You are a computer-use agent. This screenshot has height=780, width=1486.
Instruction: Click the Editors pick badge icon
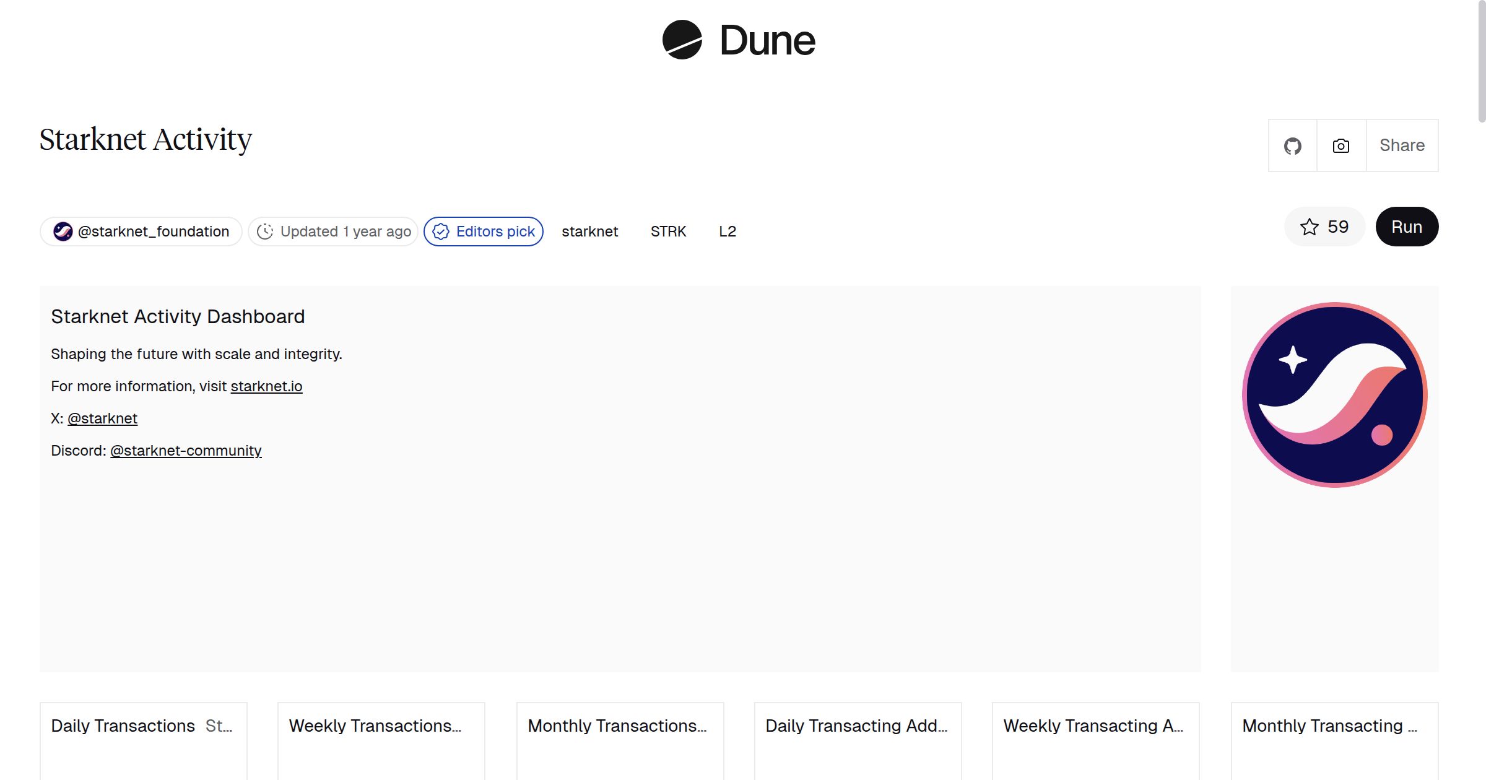coord(441,232)
